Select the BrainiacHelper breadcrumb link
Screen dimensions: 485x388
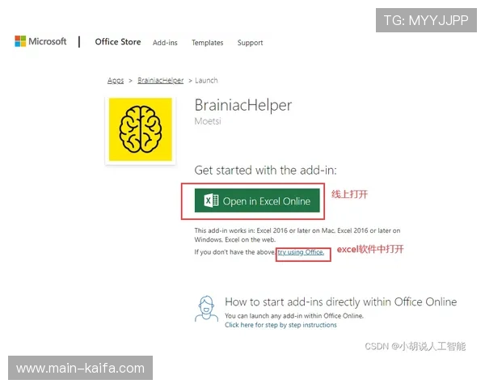(160, 81)
